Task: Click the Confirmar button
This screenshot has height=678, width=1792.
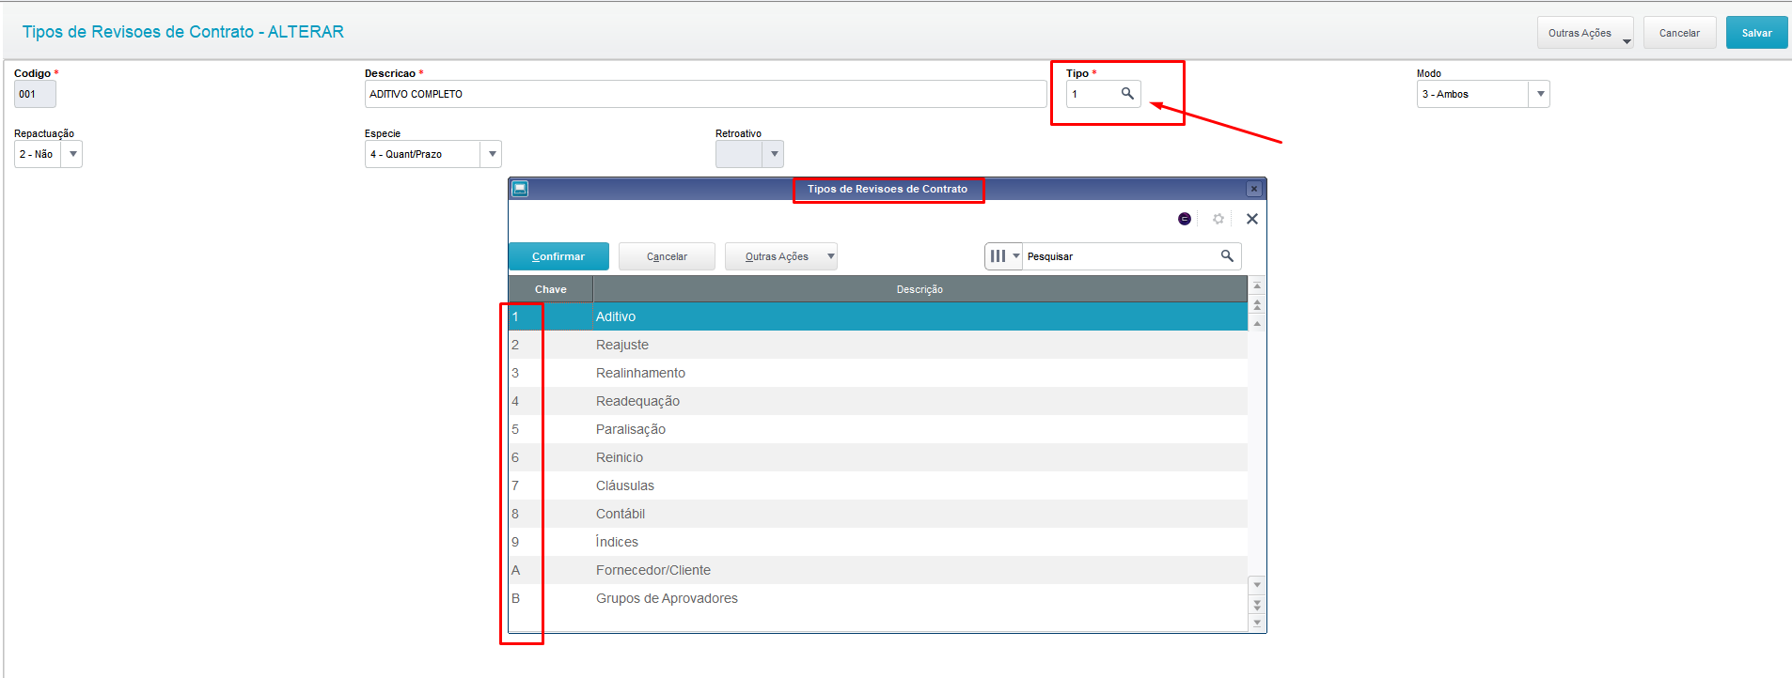Action: click(558, 256)
